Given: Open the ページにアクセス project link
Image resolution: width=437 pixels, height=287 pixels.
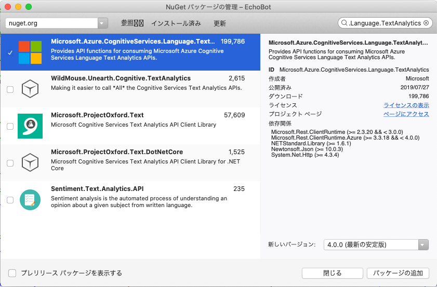Looking at the screenshot, I should [x=406, y=114].
